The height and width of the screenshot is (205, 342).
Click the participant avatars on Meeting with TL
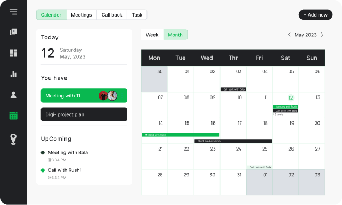[x=108, y=95]
